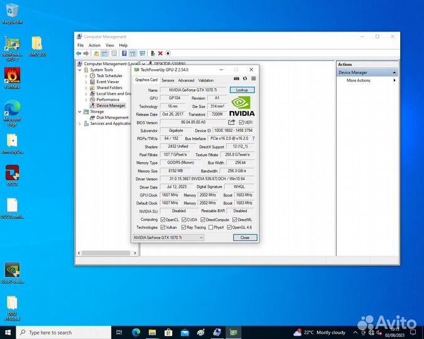Click the GPU-Z refresh icon

pyautogui.click(x=245, y=79)
